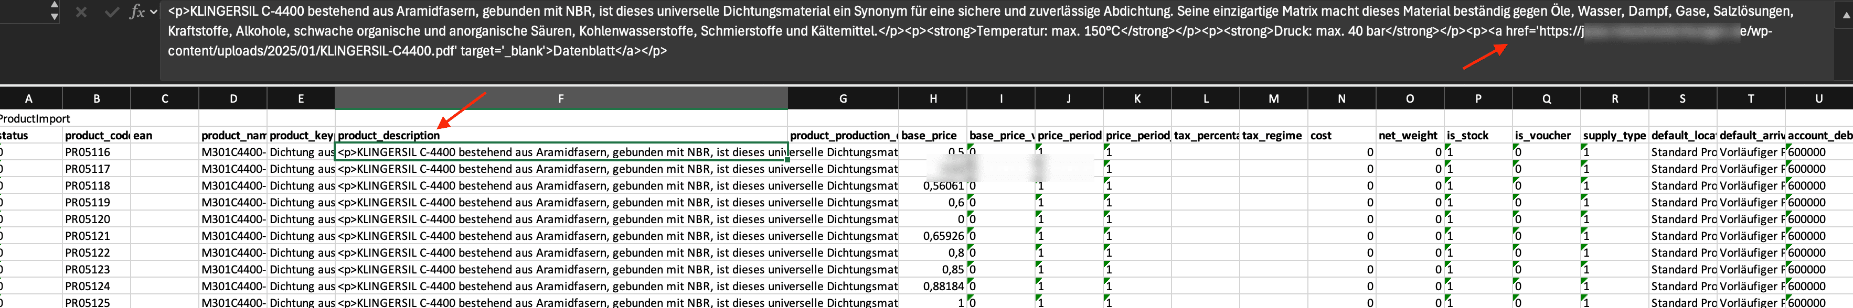The width and height of the screenshot is (1853, 308).
Task: Select column A header
Action: tap(29, 98)
